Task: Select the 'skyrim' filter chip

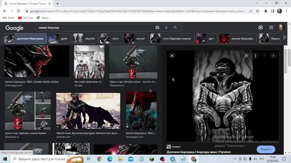Action: click(85, 38)
